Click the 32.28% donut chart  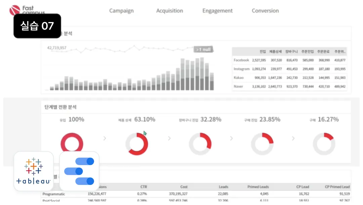point(200,144)
